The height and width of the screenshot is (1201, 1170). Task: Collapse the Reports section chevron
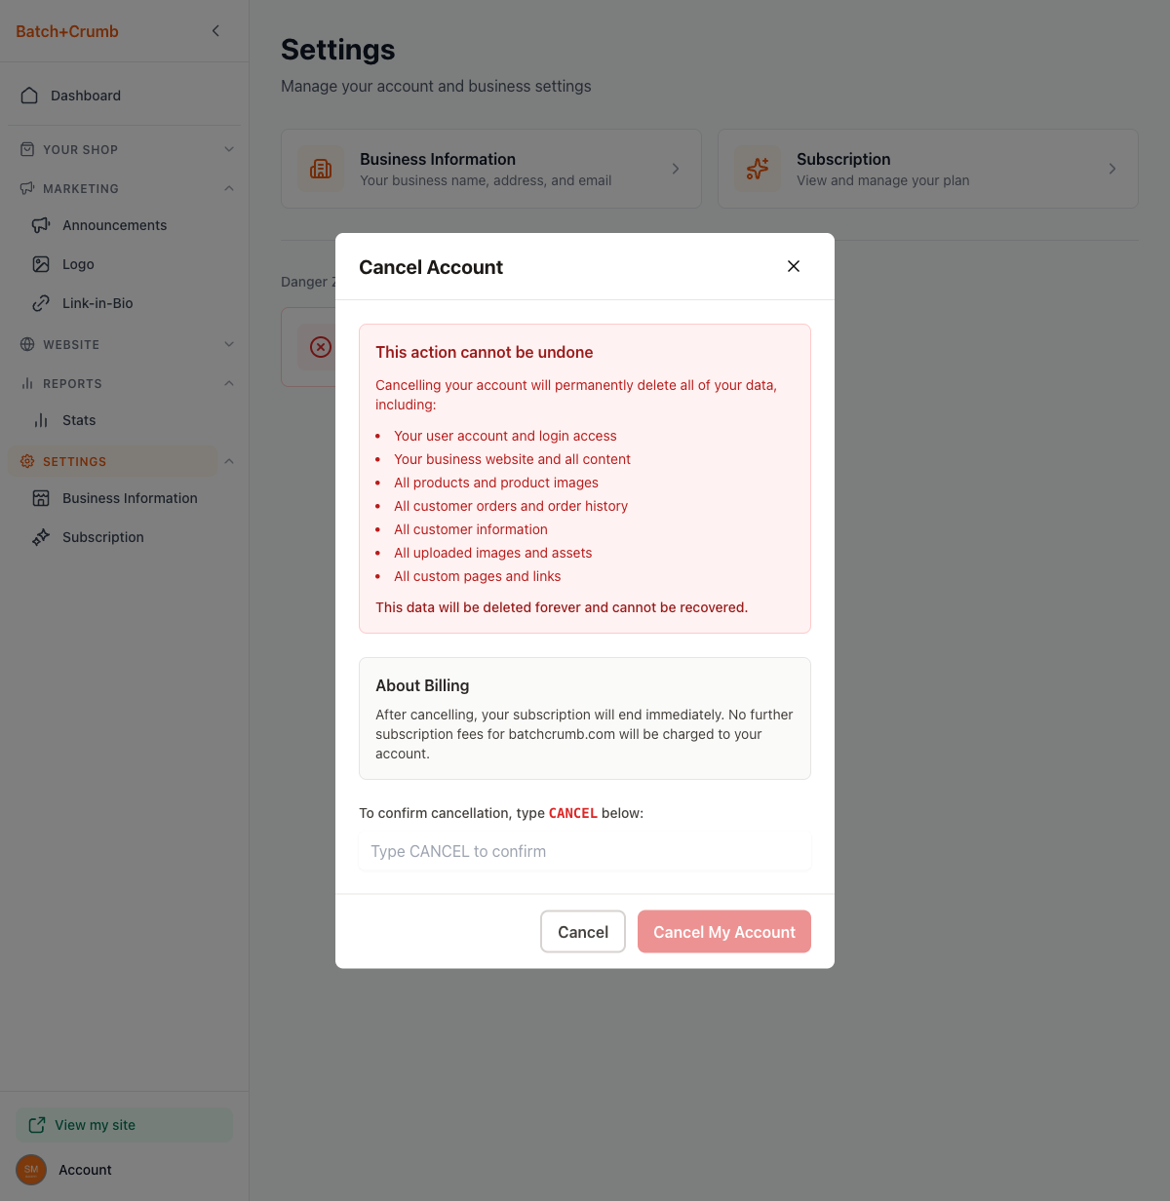pos(228,383)
